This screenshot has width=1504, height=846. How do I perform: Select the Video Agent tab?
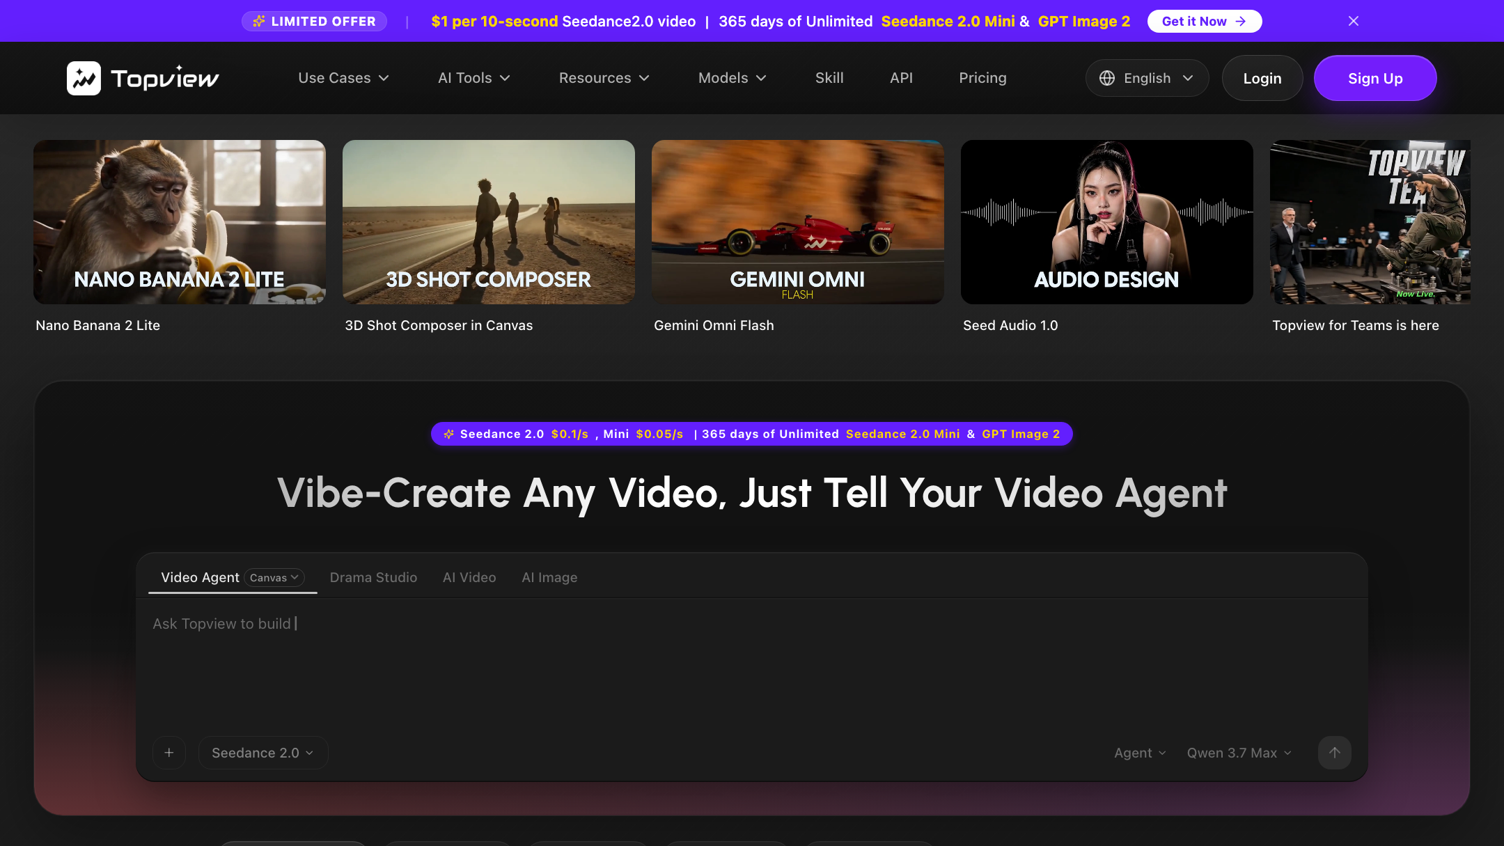click(x=200, y=577)
